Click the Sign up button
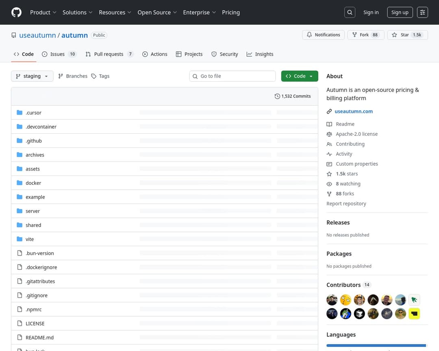The height and width of the screenshot is (351, 439). point(400,12)
